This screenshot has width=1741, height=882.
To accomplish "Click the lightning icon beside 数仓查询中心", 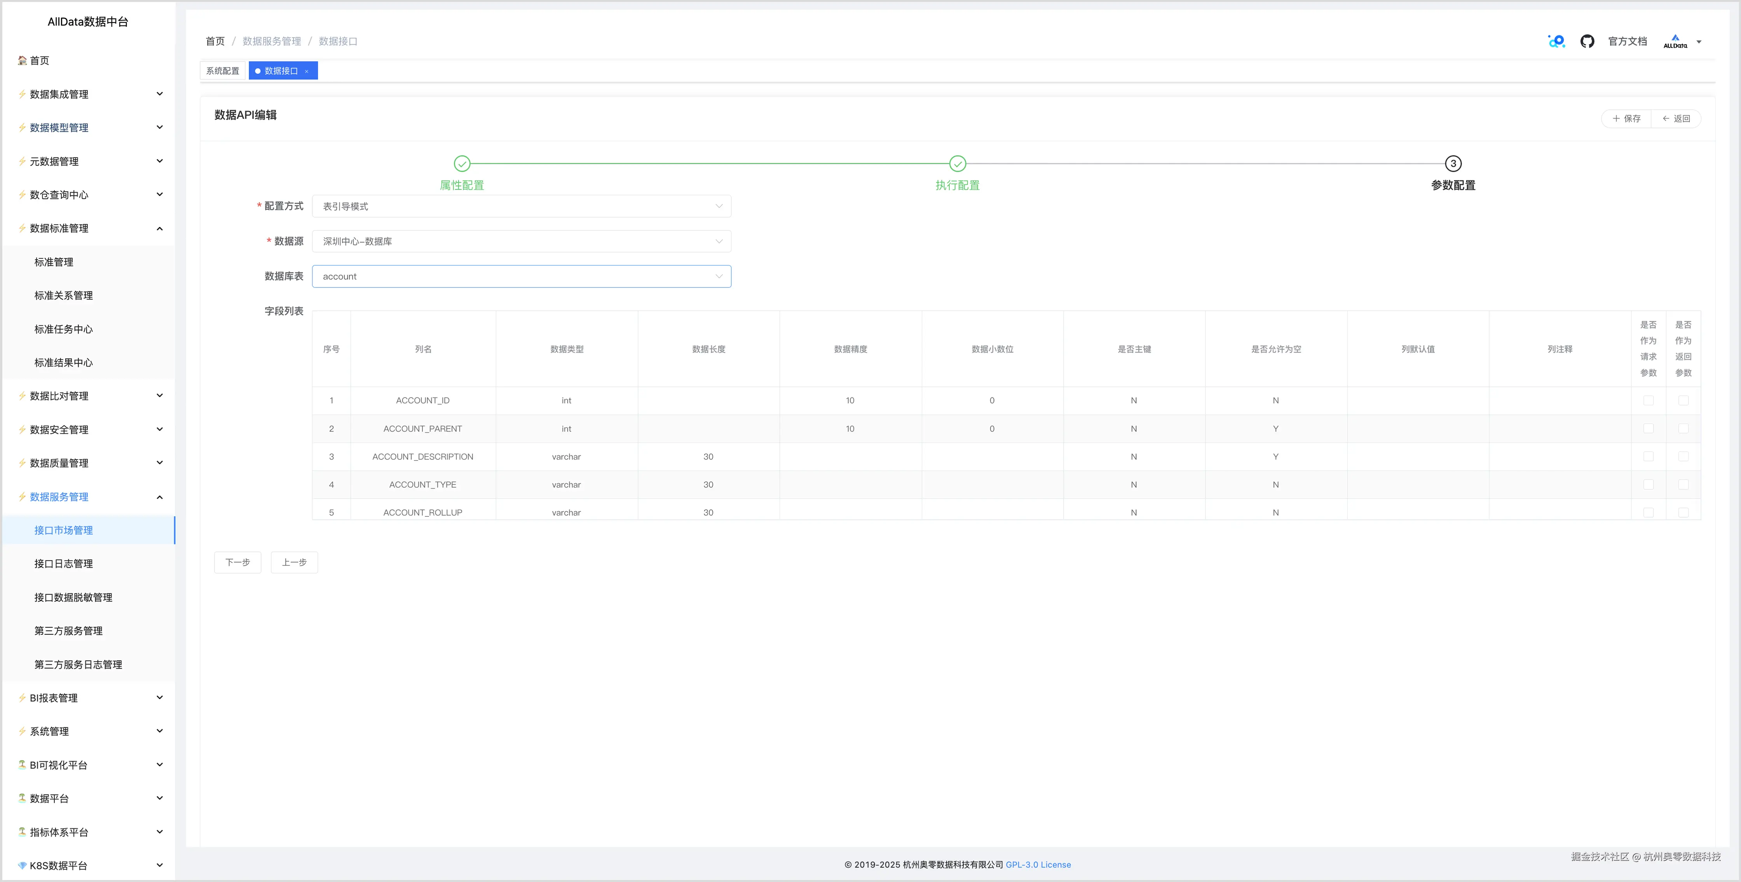I will click(x=22, y=195).
